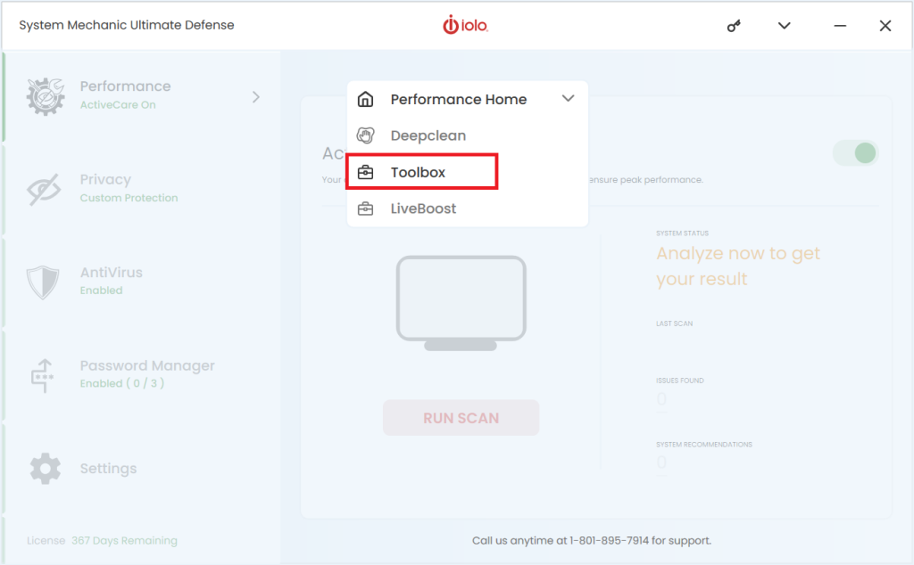Select Deepclean from the menu
This screenshot has height=565, width=914.
428,135
